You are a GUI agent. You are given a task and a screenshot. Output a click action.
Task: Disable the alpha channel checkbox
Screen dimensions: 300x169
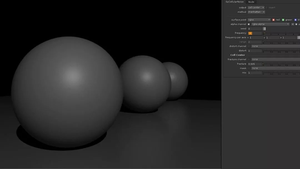[x=249, y=24]
